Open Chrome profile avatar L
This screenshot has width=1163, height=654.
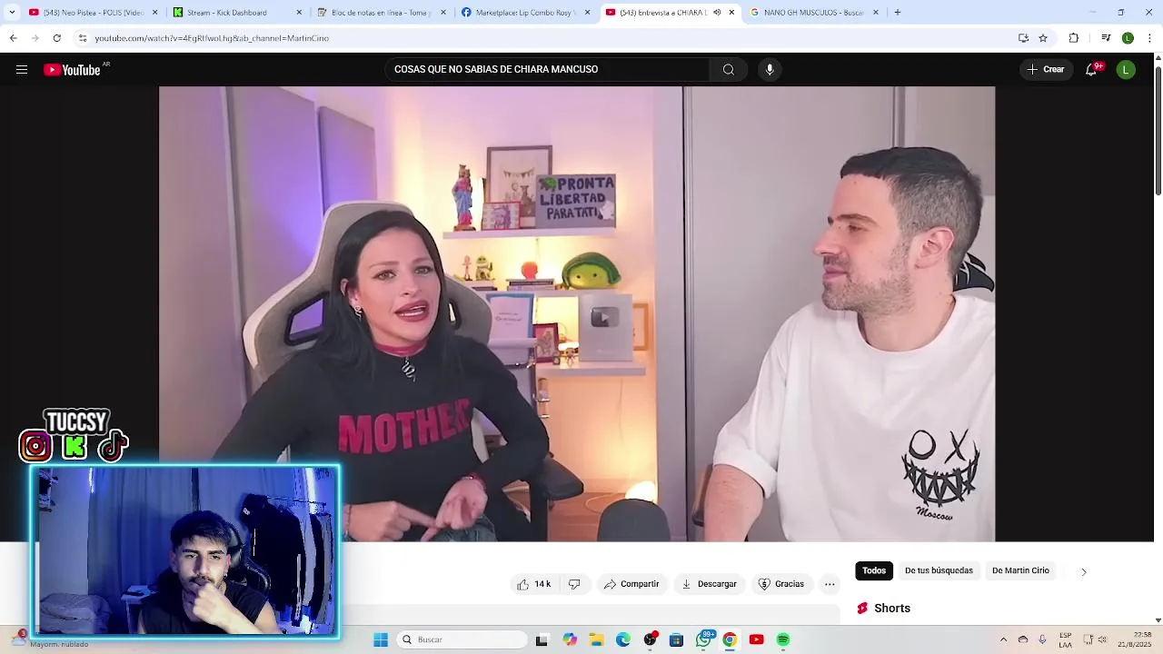1128,38
